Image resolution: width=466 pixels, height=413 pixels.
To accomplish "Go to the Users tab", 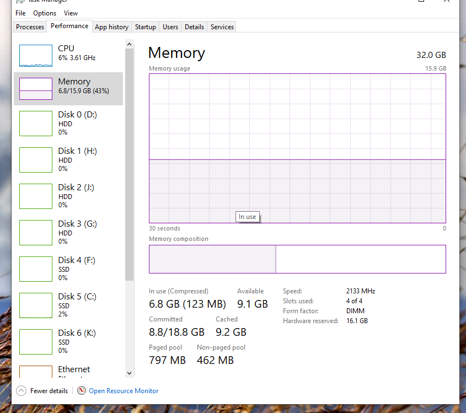I will point(170,26).
